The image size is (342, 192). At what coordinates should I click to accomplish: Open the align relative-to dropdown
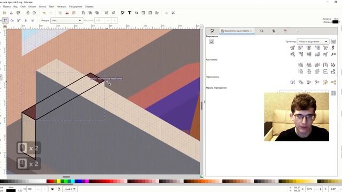click(313, 42)
